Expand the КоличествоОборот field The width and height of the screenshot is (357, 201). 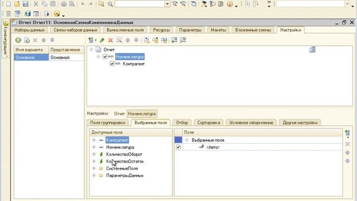point(94,154)
